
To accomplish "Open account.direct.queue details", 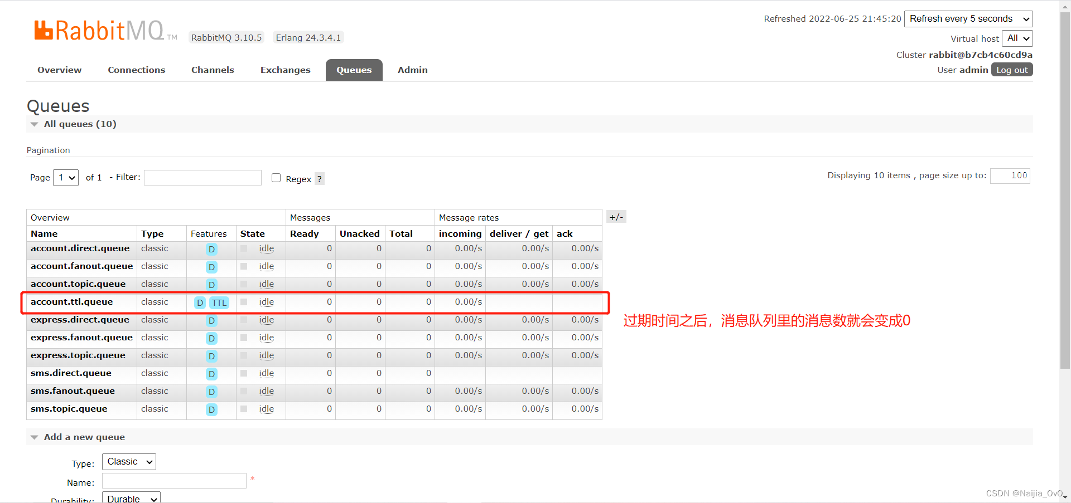I will (80, 248).
